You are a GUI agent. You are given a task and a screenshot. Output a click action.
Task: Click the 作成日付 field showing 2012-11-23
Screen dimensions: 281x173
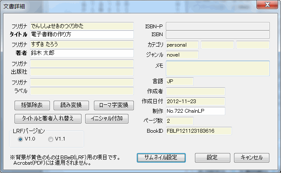(195, 101)
